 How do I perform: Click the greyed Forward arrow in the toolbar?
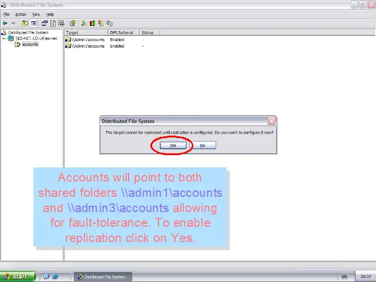pyautogui.click(x=13, y=23)
